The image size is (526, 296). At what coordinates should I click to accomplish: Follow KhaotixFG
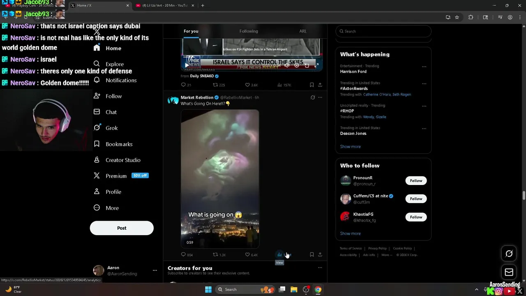[416, 217]
